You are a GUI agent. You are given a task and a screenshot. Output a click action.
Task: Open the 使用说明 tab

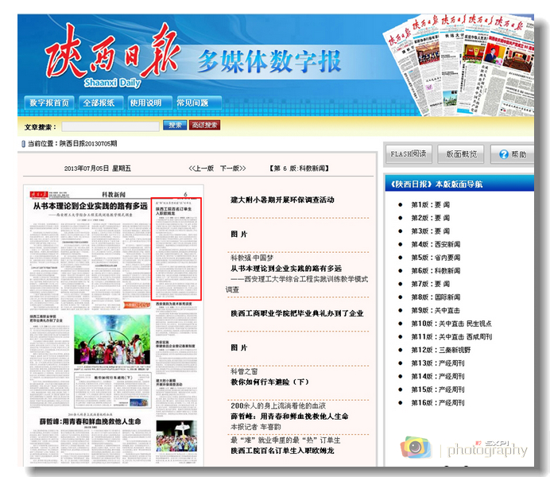coord(145,103)
